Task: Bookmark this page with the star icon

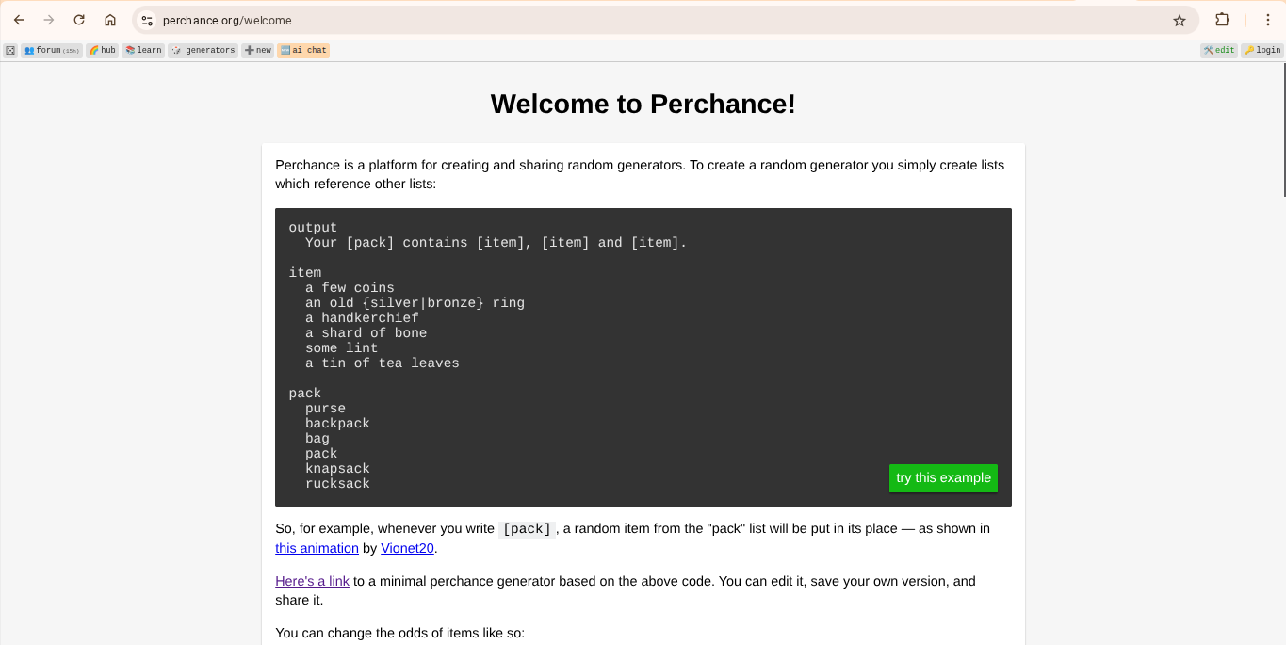Action: [x=1179, y=20]
